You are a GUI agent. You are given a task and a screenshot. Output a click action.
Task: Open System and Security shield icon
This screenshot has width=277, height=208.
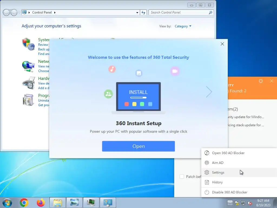tap(28, 44)
